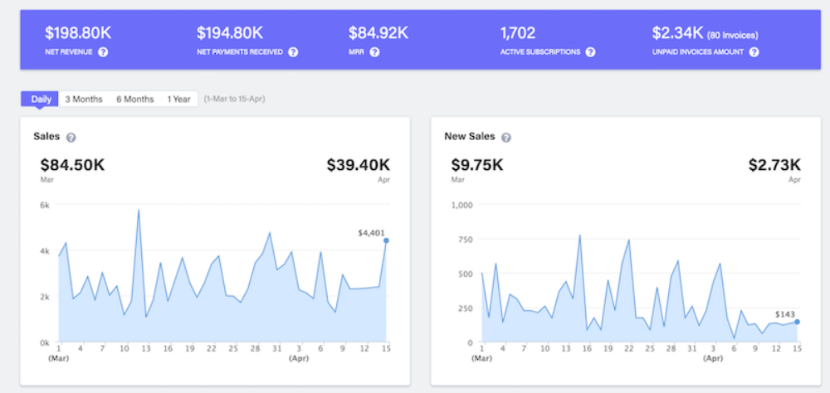This screenshot has width=830, height=393.
Task: Click the Unpaid Invoices Amount help icon
Action: tap(754, 52)
